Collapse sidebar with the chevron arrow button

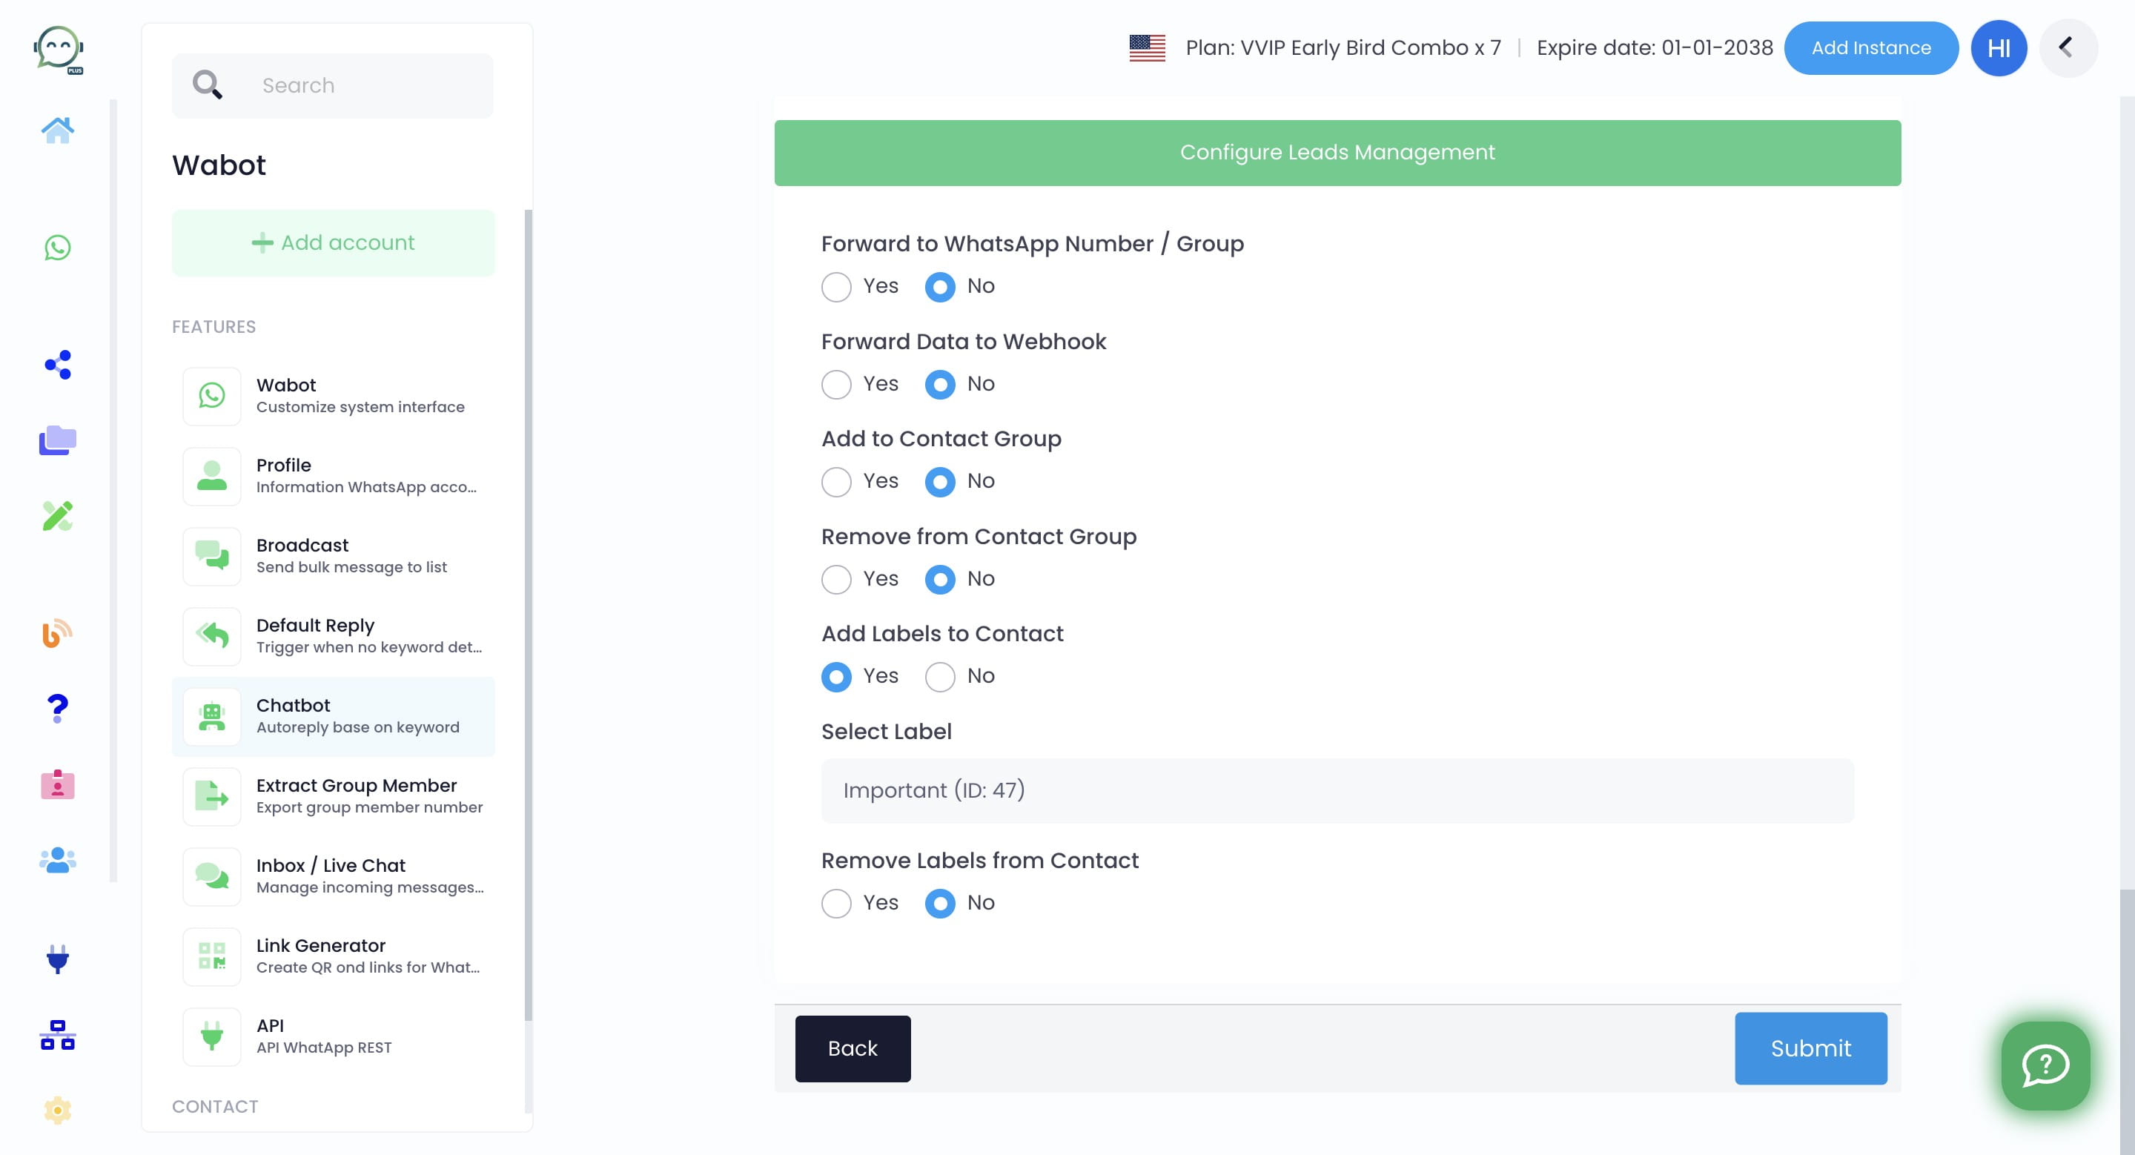[x=2067, y=48]
